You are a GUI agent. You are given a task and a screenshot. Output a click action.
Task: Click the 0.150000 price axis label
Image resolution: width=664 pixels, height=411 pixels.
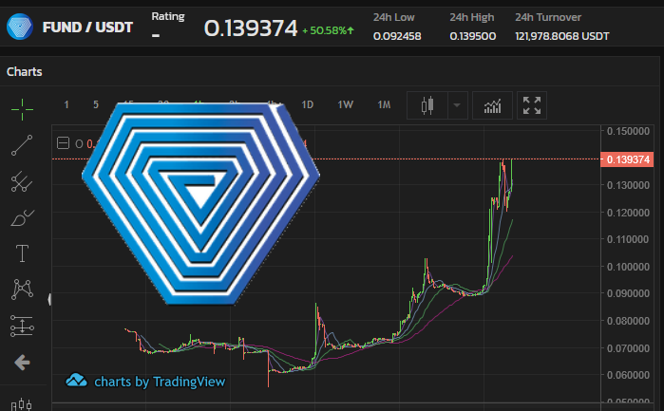point(628,131)
